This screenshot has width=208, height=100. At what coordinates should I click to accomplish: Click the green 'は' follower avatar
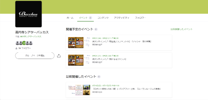click(24, 43)
